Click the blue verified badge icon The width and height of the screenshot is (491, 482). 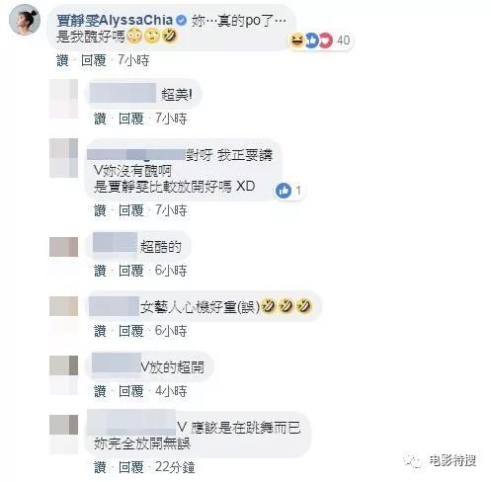[181, 21]
